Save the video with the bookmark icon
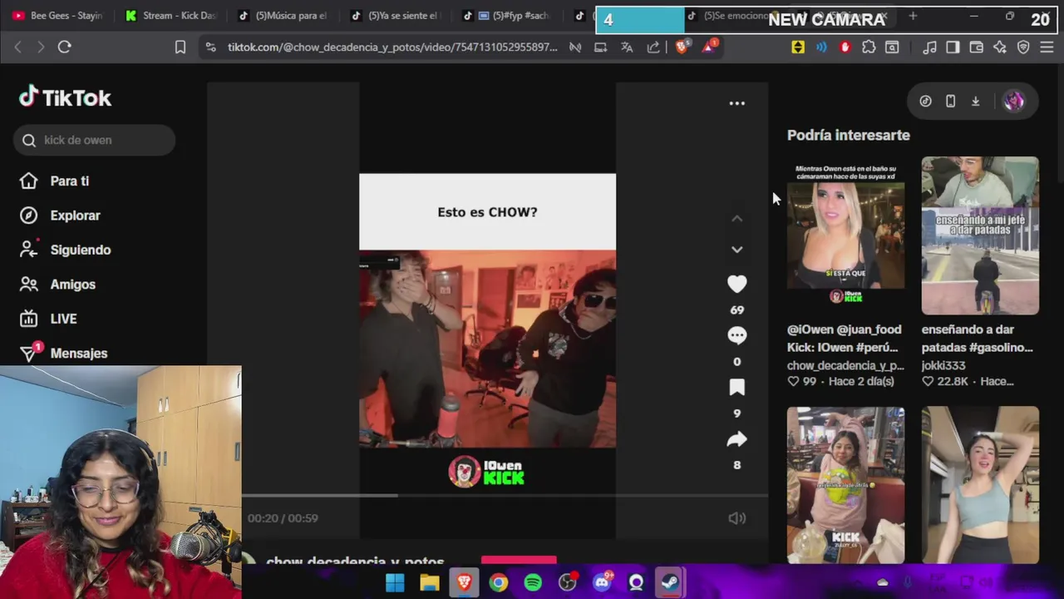1064x599 pixels. pos(736,388)
